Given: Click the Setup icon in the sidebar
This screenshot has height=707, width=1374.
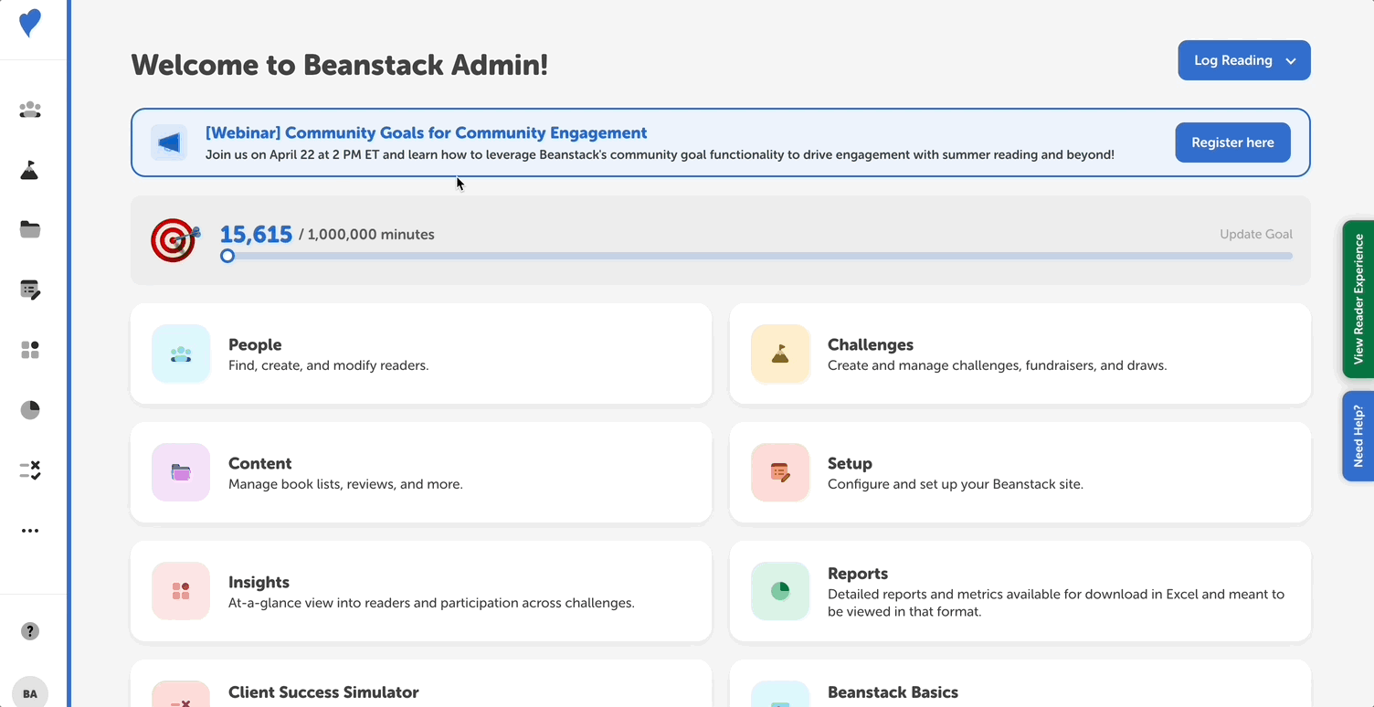Looking at the screenshot, I should (30, 290).
